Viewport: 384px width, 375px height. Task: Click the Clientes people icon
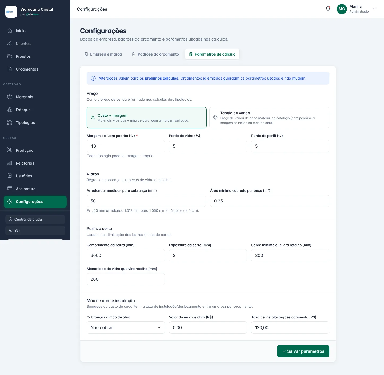[x=10, y=43]
